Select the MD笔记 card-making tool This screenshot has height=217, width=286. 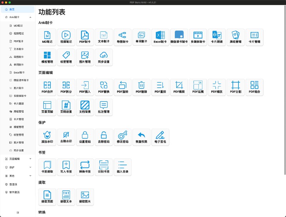48,37
